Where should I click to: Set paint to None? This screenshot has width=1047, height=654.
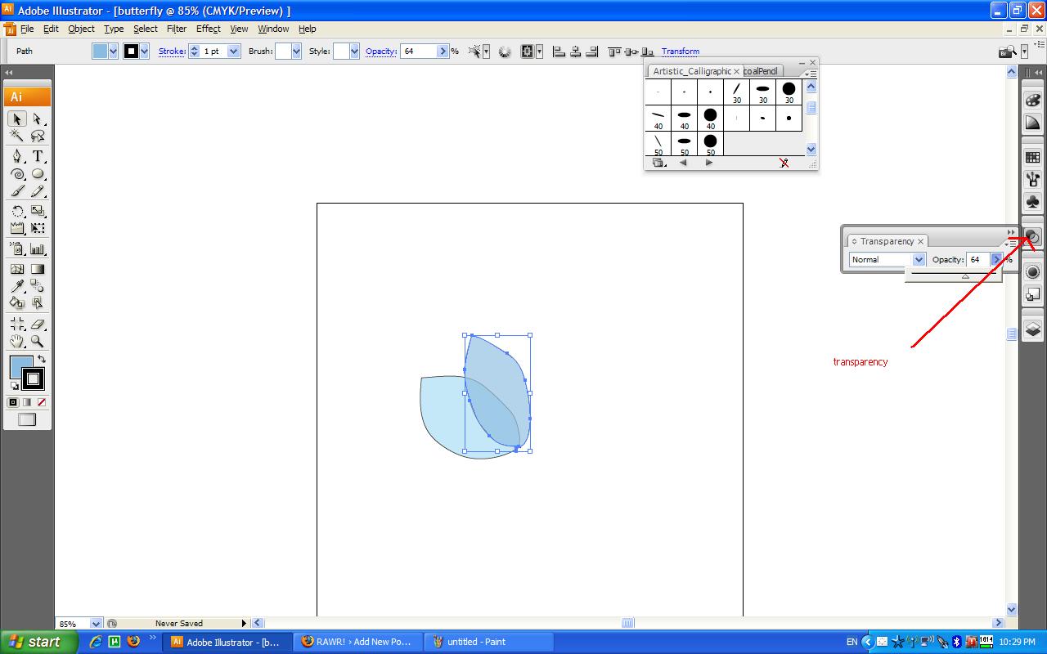[x=42, y=402]
